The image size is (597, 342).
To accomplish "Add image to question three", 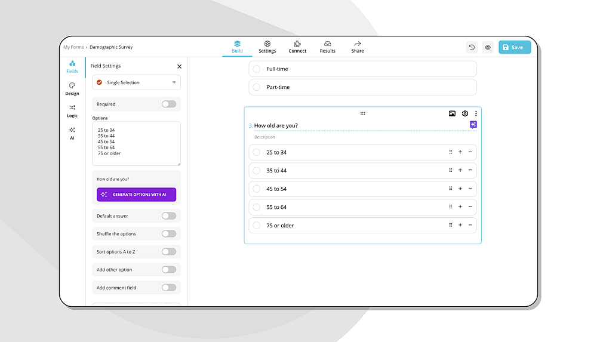I will point(452,113).
